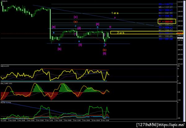
Task: Select the 'M0 = 1082.89' pivot level label
Action: tap(166, 36)
